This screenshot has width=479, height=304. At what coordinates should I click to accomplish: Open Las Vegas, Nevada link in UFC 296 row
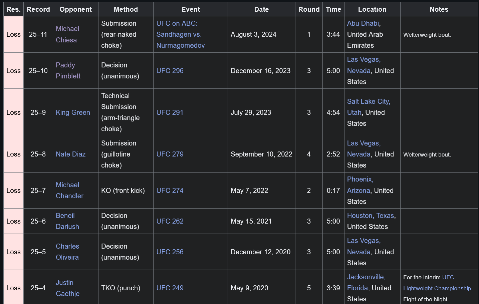pos(364,65)
